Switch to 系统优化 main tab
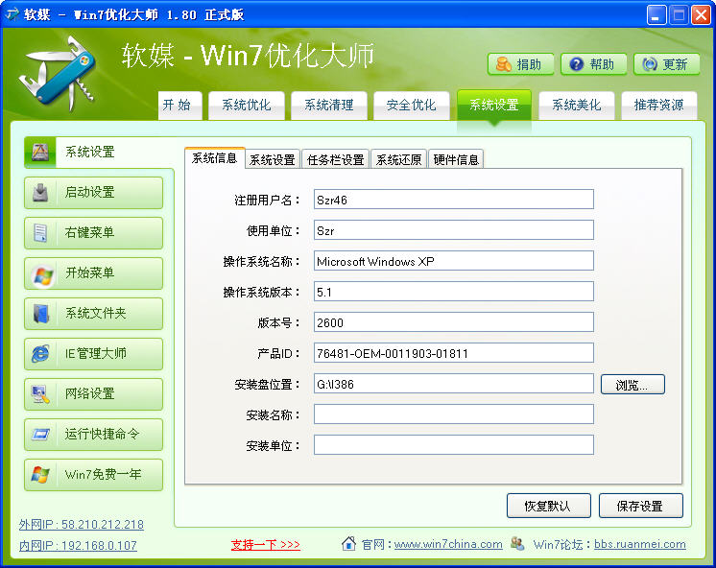This screenshot has width=716, height=568. point(247,106)
